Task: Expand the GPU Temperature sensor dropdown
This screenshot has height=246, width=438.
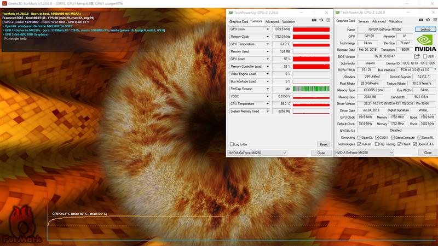Action: click(268, 44)
